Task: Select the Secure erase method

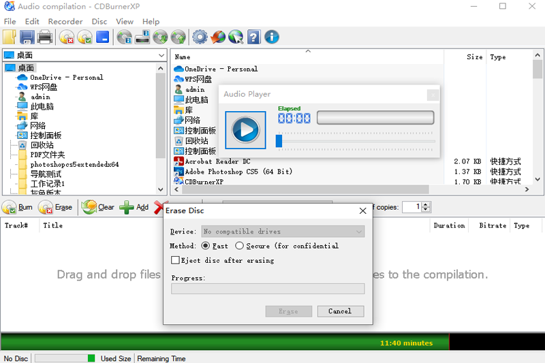Action: pyautogui.click(x=240, y=246)
